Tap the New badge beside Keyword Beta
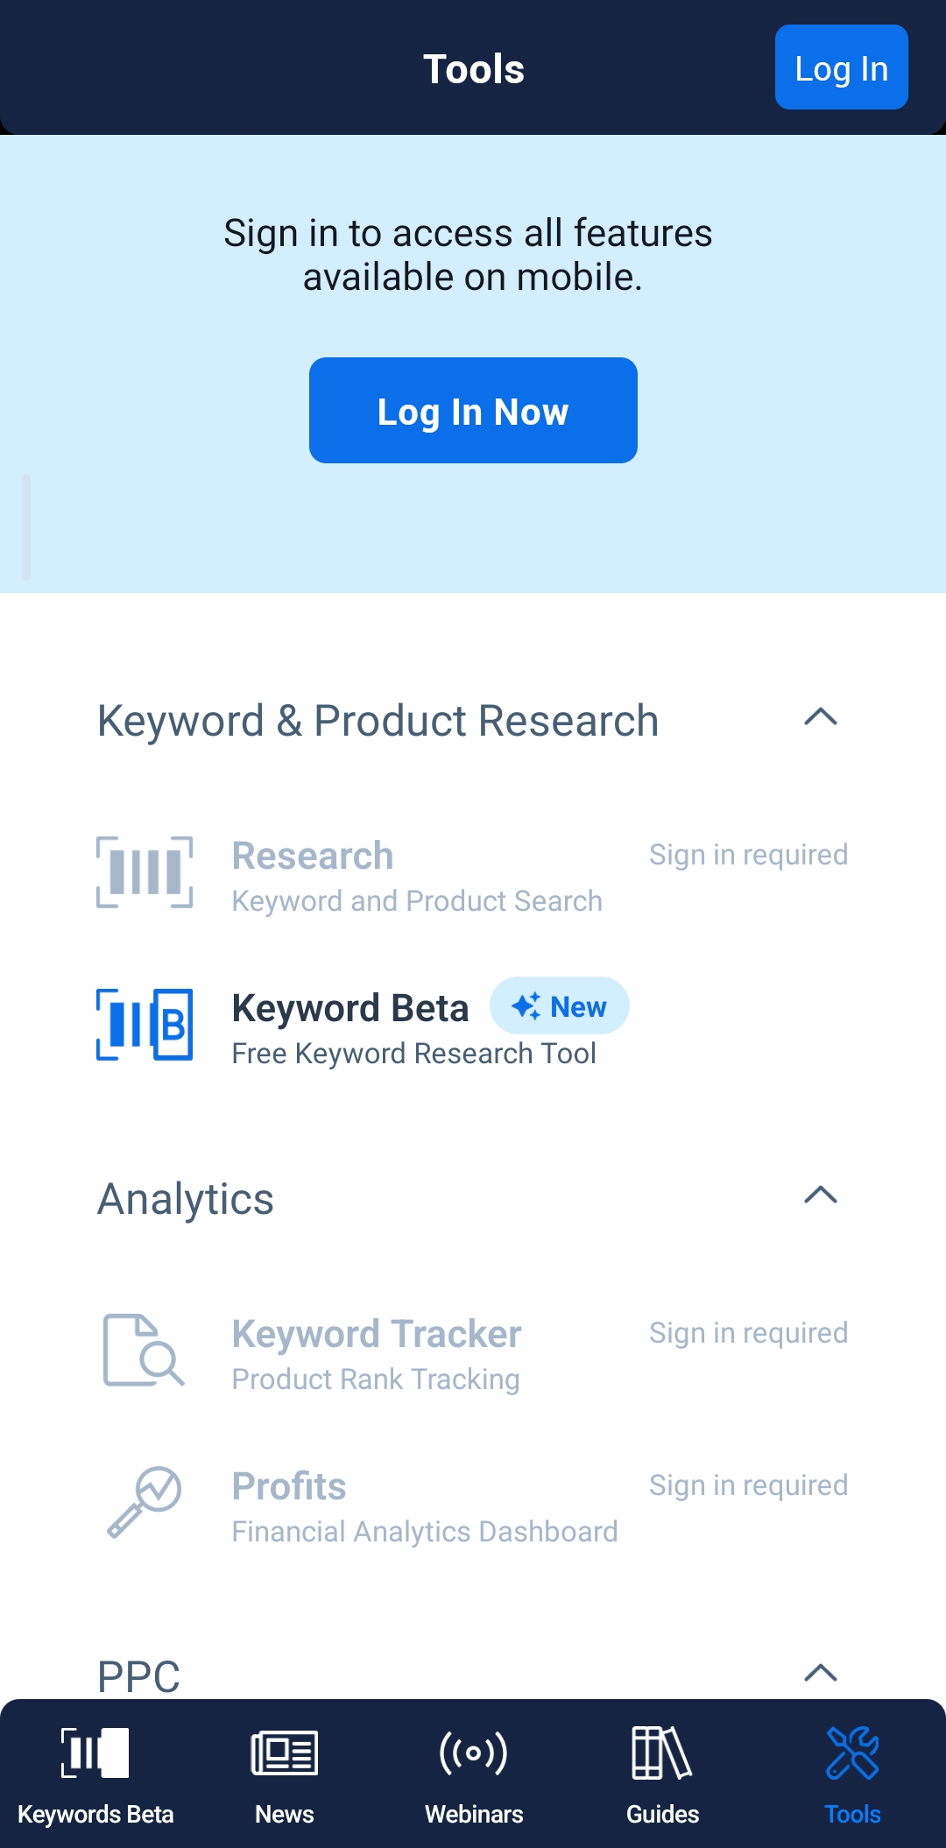 pos(559,1006)
